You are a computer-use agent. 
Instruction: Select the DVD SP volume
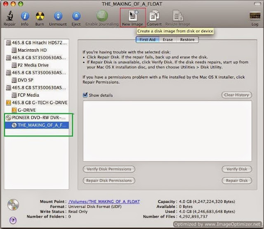point(37,80)
